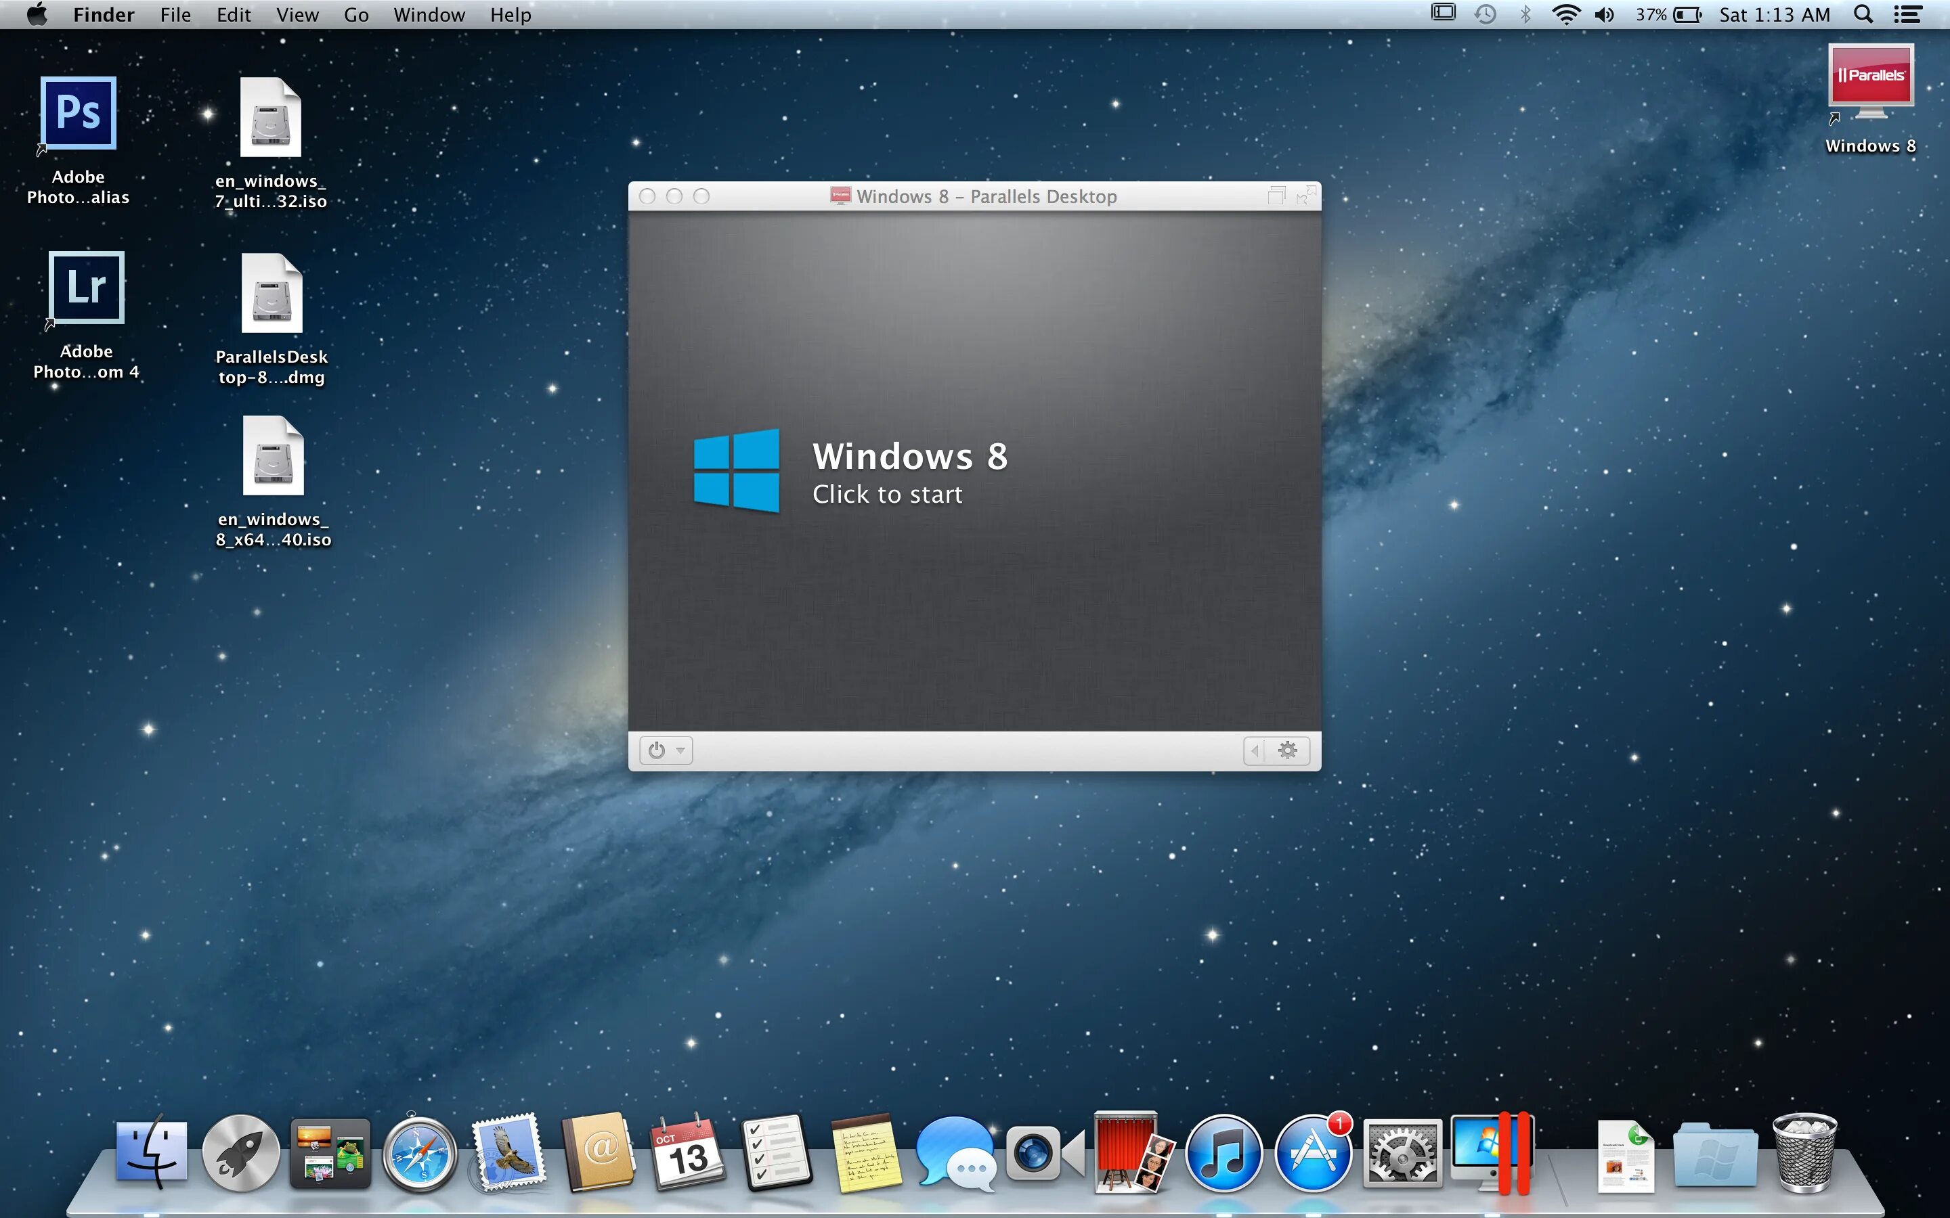Image resolution: width=1950 pixels, height=1218 pixels.
Task: Select the en_windows_7 iso file
Action: pos(271,143)
